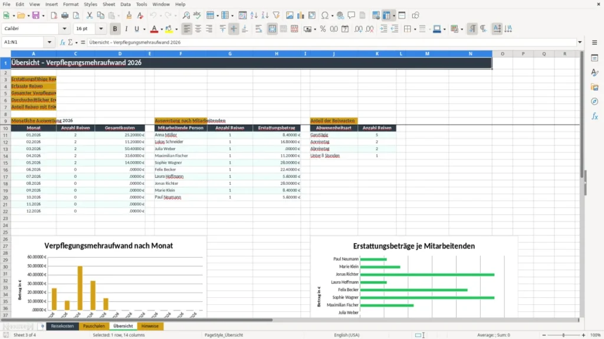Insert a chart from toolbar

[301, 15]
